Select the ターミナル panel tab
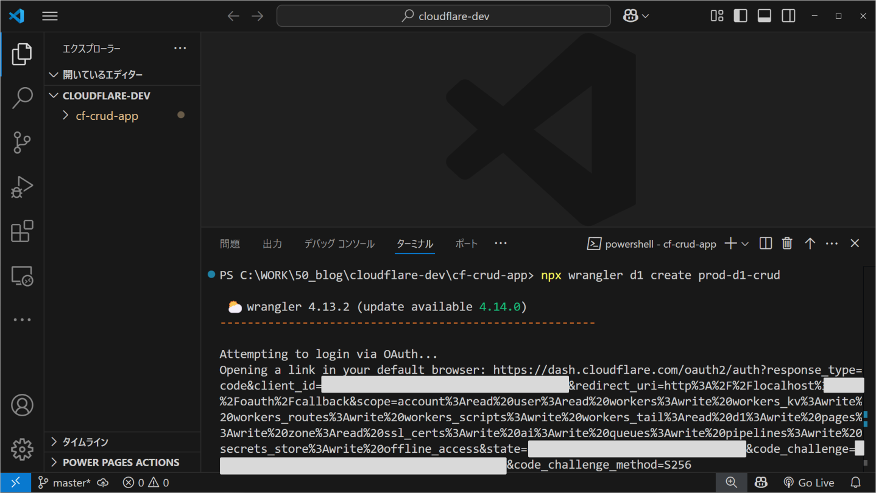The image size is (876, 493). pyautogui.click(x=415, y=243)
